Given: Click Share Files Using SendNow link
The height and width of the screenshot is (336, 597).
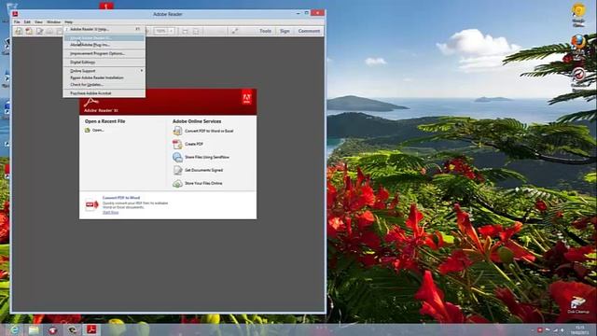Looking at the screenshot, I should pyautogui.click(x=207, y=157).
